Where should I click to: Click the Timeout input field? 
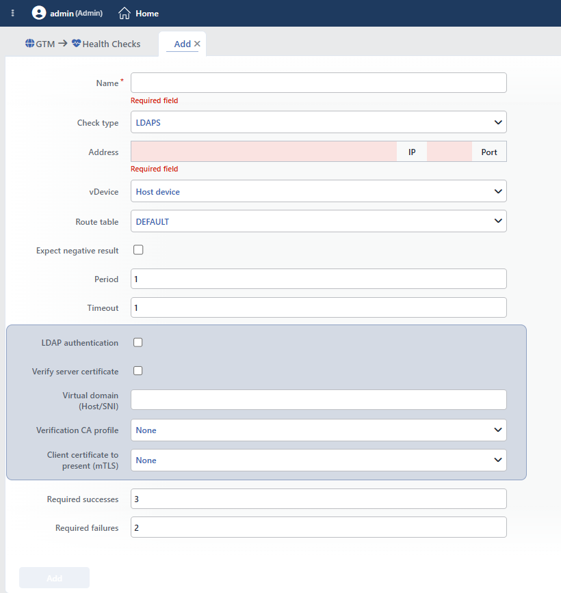319,307
